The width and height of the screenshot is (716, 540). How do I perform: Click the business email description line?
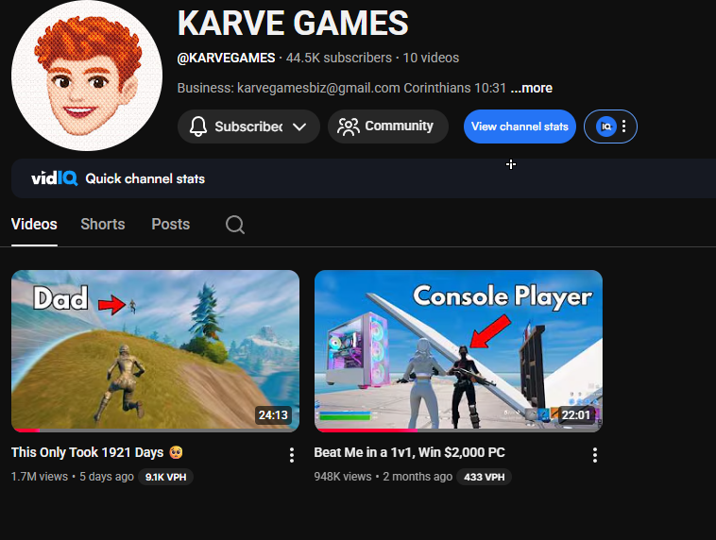pos(342,88)
